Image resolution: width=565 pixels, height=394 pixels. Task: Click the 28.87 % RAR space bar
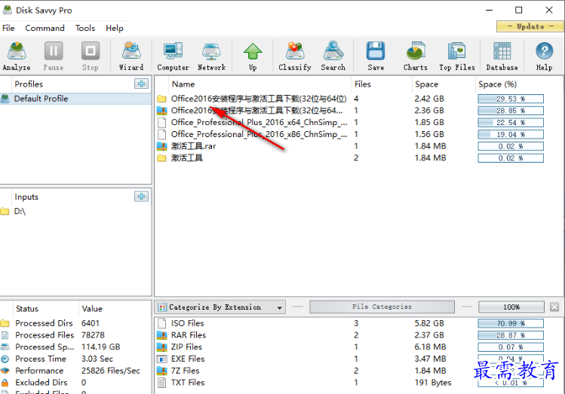pyautogui.click(x=511, y=335)
